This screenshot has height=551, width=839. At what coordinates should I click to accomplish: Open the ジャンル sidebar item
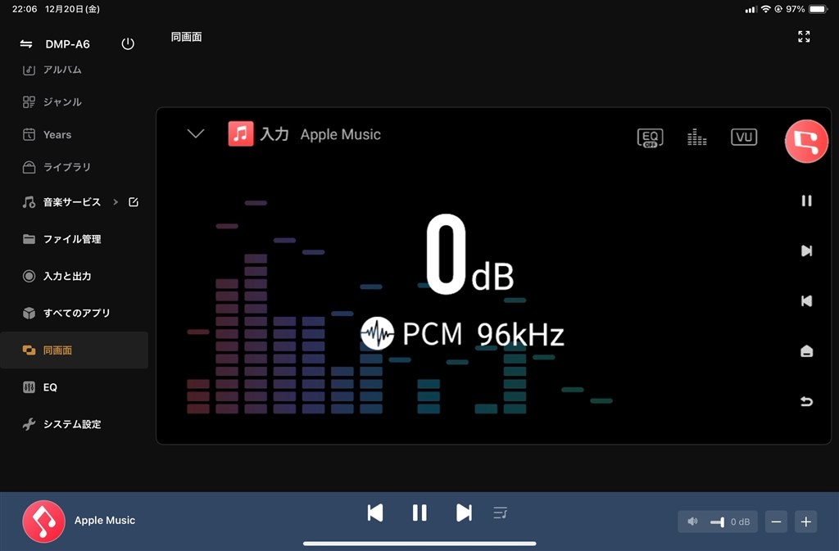52,102
